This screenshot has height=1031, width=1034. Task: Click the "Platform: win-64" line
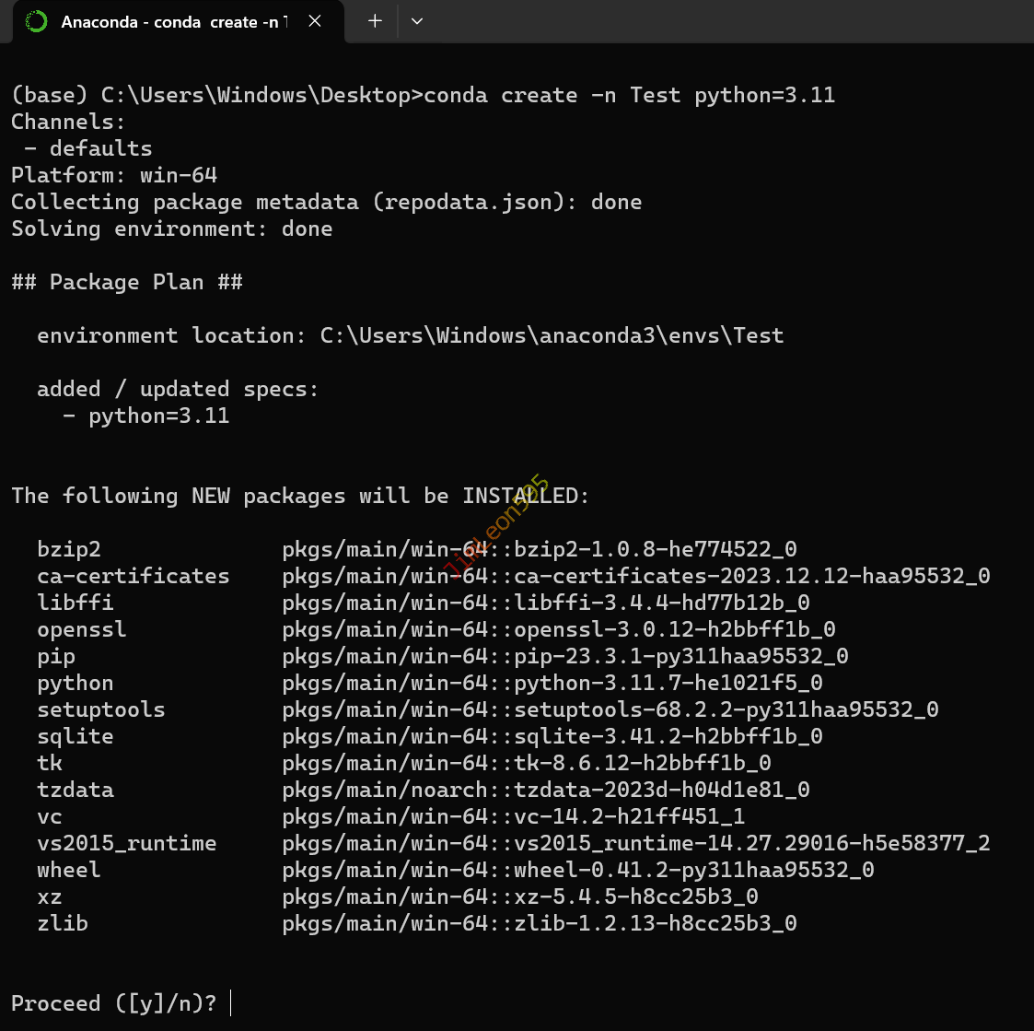click(x=114, y=175)
